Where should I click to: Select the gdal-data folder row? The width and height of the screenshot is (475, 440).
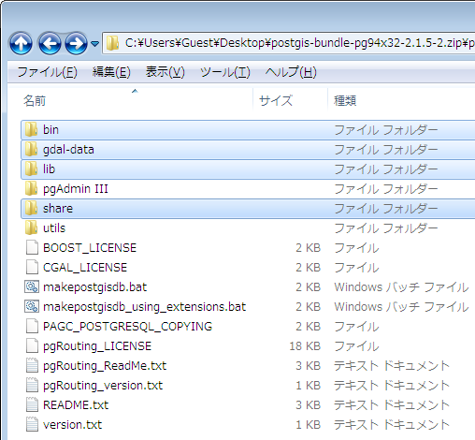coord(248,150)
